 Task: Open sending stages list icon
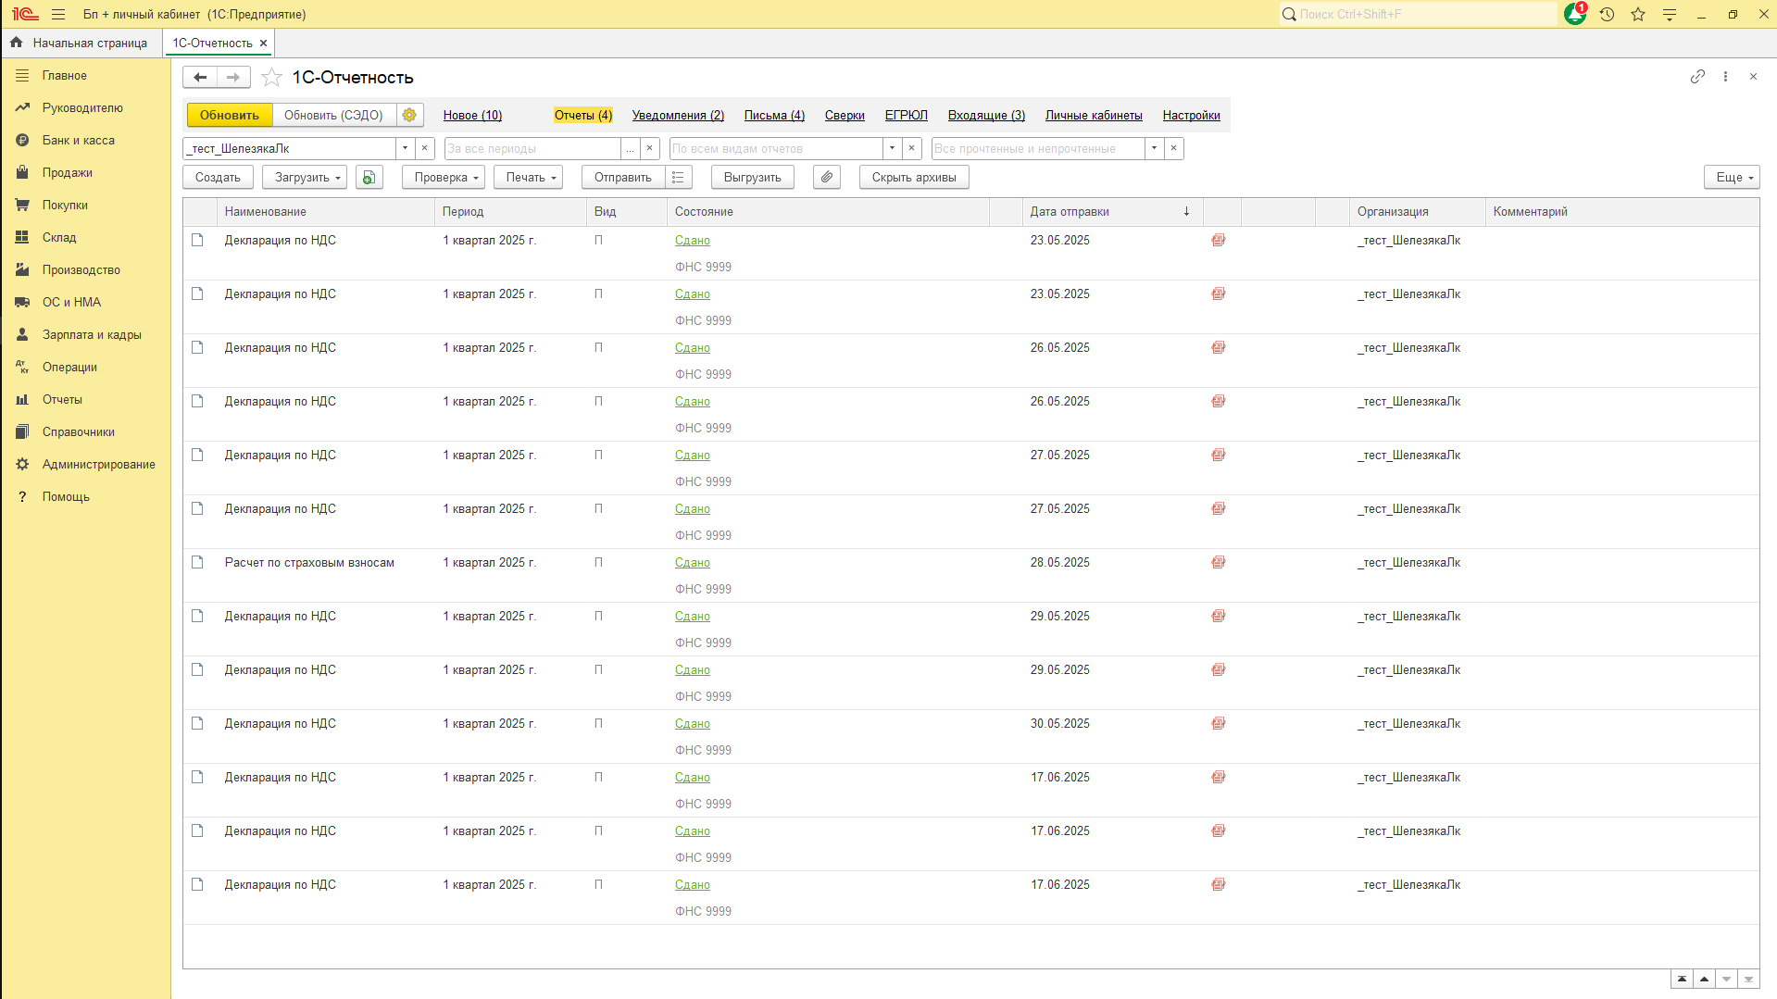pyautogui.click(x=678, y=177)
